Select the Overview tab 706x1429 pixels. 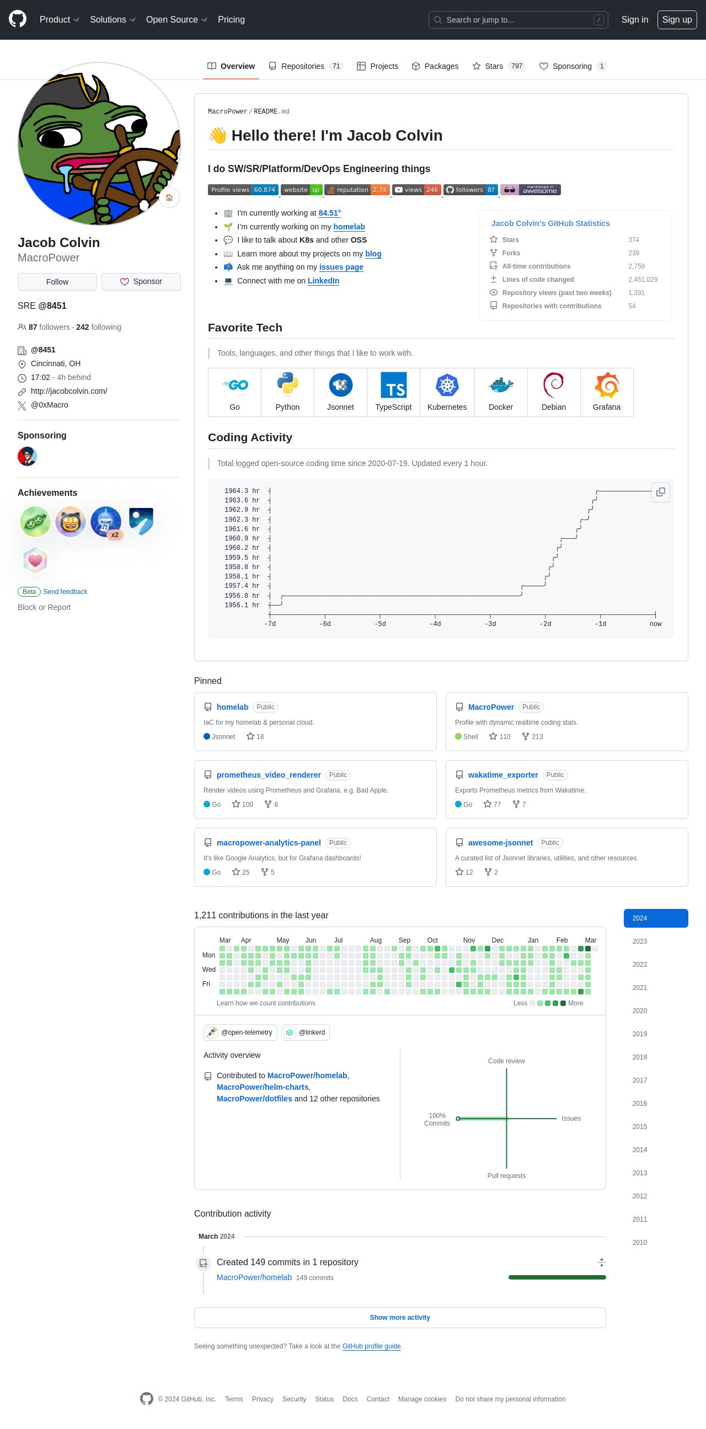231,66
